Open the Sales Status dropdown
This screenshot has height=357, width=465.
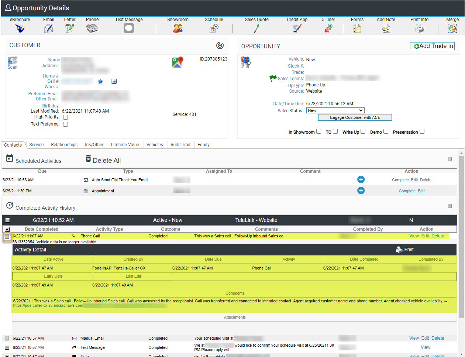(335, 110)
